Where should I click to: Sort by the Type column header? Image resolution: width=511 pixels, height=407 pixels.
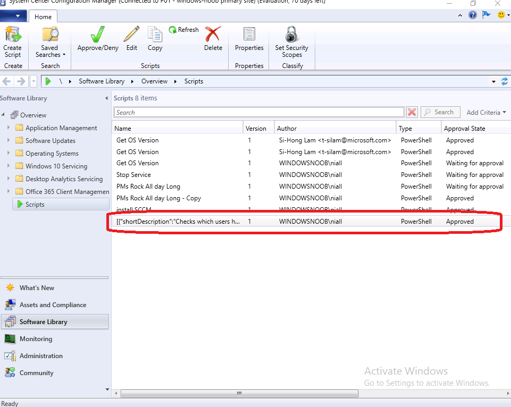coord(419,128)
